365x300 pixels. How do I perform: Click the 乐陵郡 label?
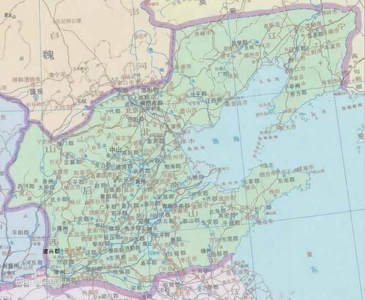pyautogui.click(x=195, y=178)
